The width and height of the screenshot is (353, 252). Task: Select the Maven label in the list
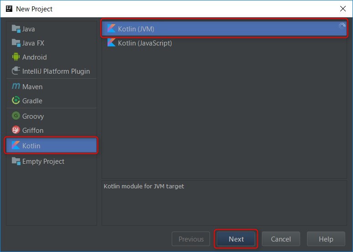[x=32, y=87]
